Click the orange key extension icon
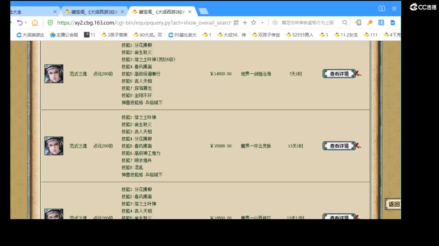Image resolution: width=439 pixels, height=246 pixels. click(x=370, y=23)
